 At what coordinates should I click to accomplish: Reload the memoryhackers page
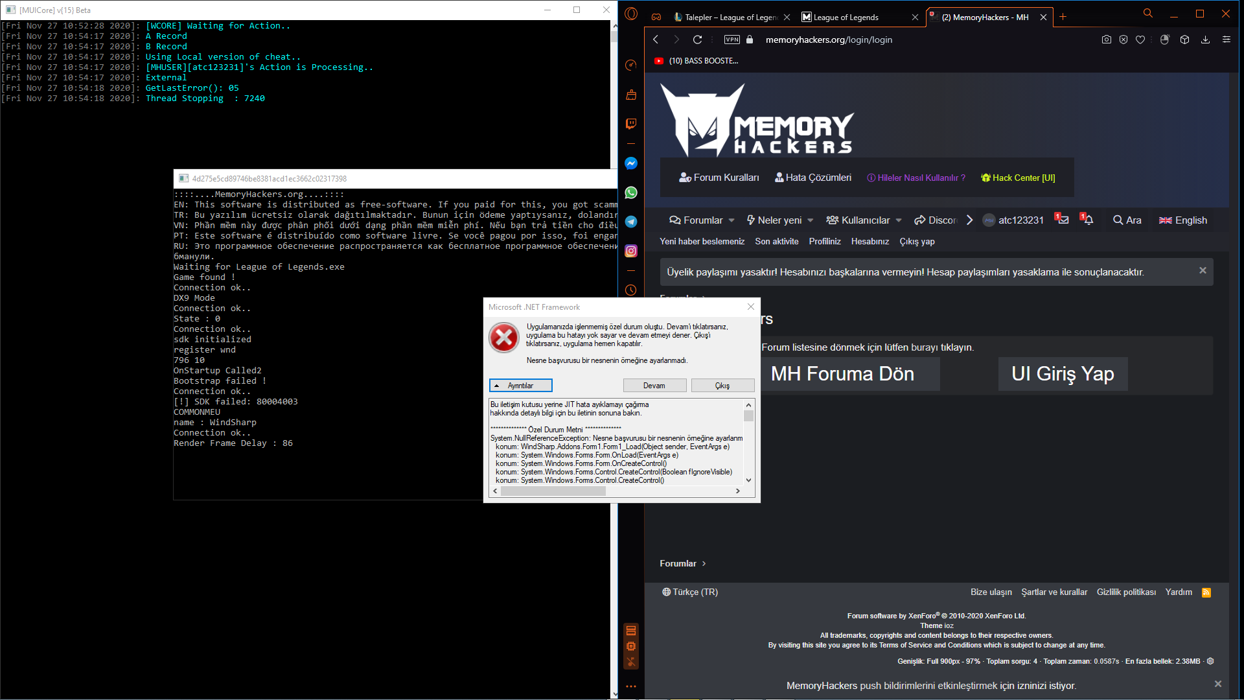[x=697, y=40]
